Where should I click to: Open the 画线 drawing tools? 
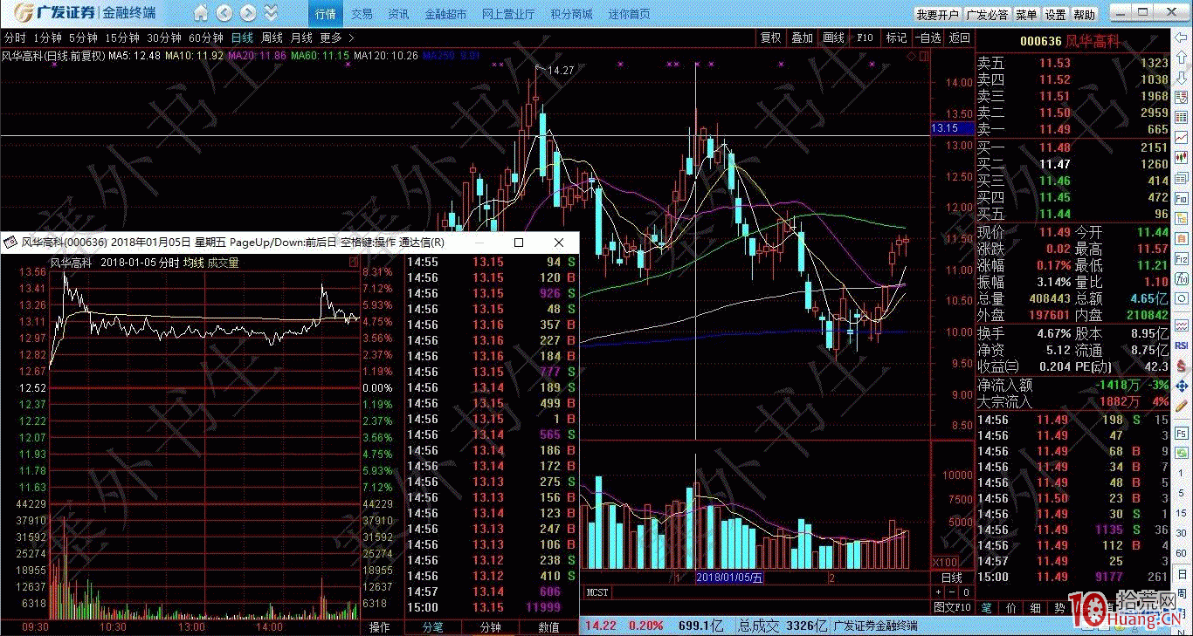834,38
